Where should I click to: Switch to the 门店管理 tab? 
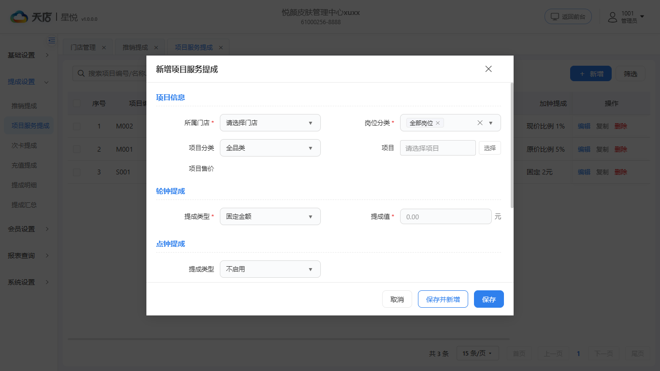point(83,47)
